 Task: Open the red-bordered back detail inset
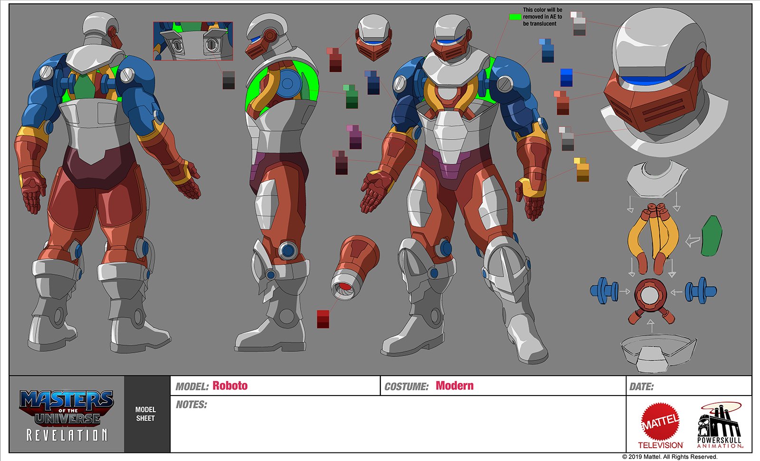pyautogui.click(x=193, y=41)
